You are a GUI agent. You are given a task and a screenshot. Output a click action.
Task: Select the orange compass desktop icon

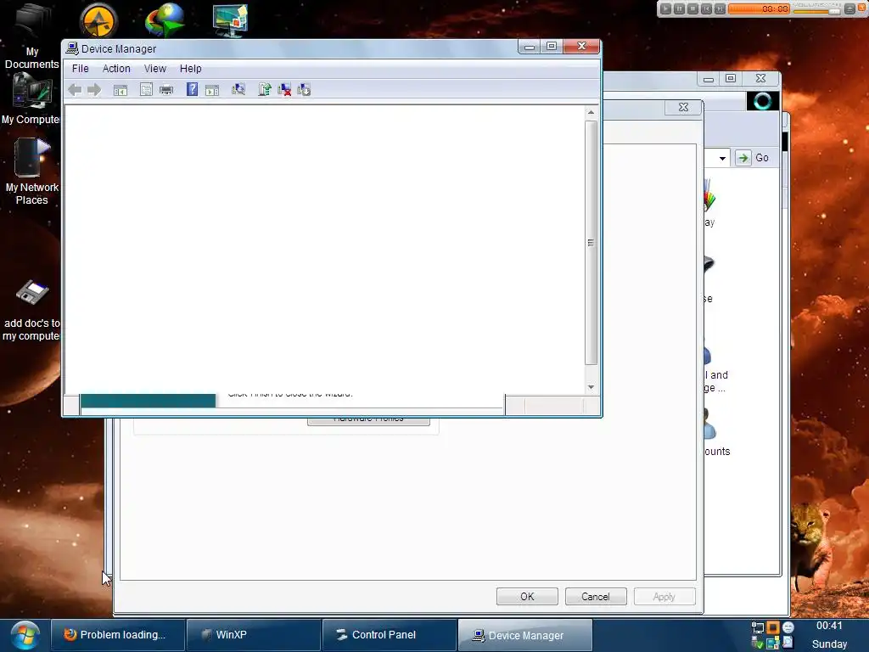(x=98, y=20)
